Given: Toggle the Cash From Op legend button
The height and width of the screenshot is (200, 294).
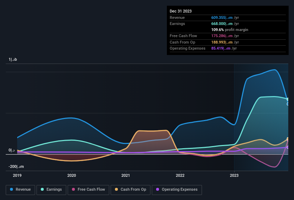Looking at the screenshot, I should (x=130, y=190).
